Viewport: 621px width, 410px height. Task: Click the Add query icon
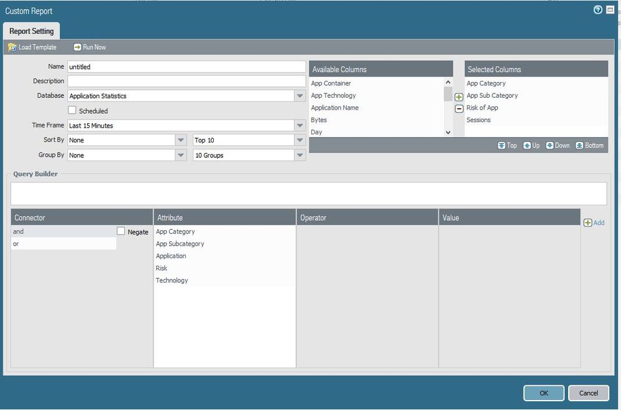587,223
